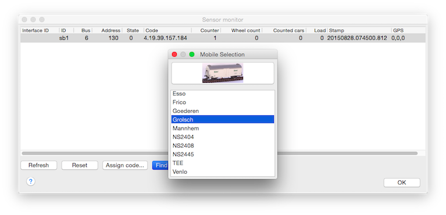This screenshot has width=446, height=215.
Task: Click the wagon preview image
Action: click(223, 73)
